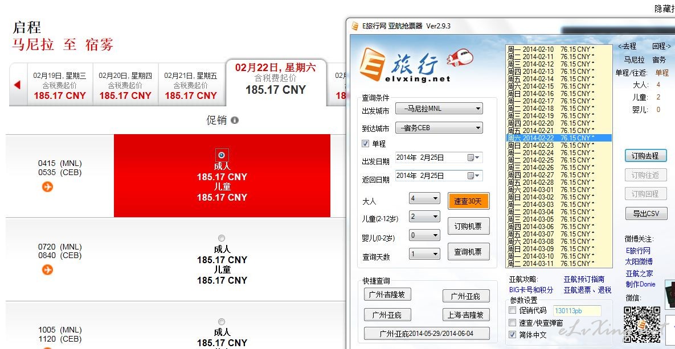Image resolution: width=675 pixels, height=349 pixels.
Task: Open the BIG卡号和积分 link
Action: point(531,290)
